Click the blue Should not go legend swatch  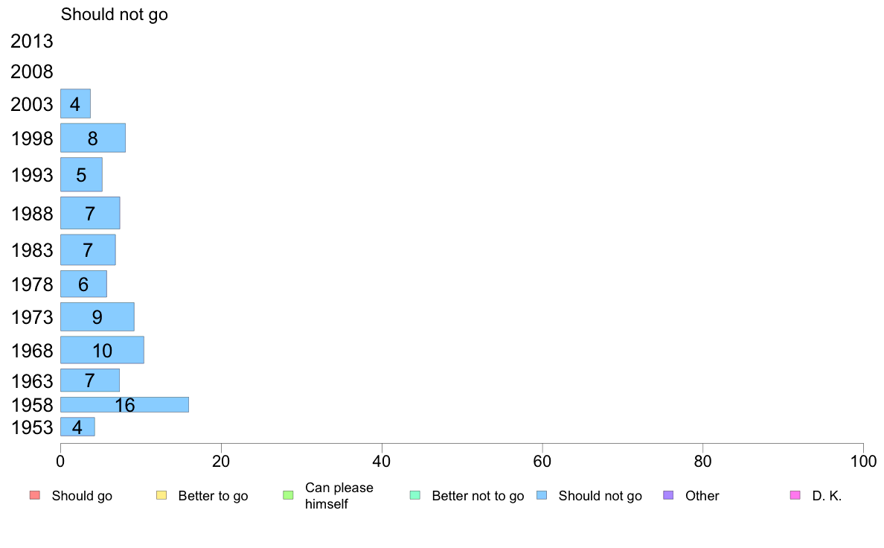coord(542,495)
